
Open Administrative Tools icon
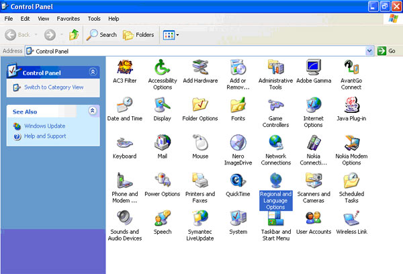(x=275, y=68)
